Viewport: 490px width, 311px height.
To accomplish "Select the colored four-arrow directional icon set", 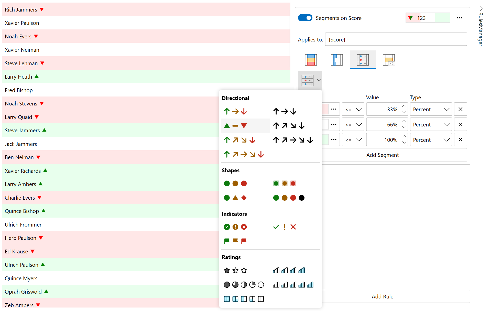I will tap(239, 140).
